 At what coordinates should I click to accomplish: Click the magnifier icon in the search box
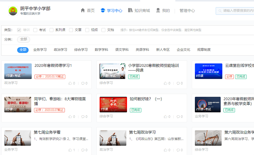click(220, 11)
